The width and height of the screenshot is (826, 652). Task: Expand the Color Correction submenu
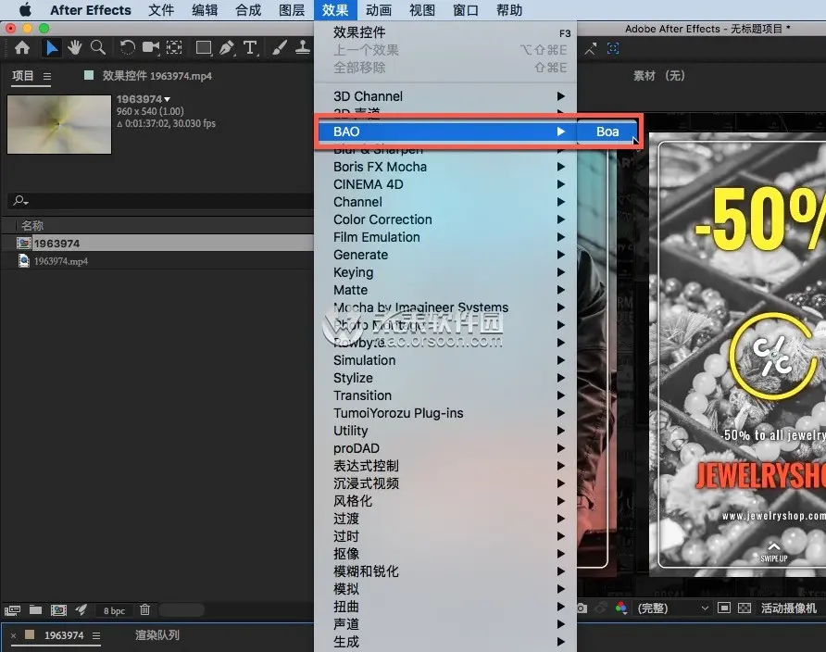tap(445, 219)
